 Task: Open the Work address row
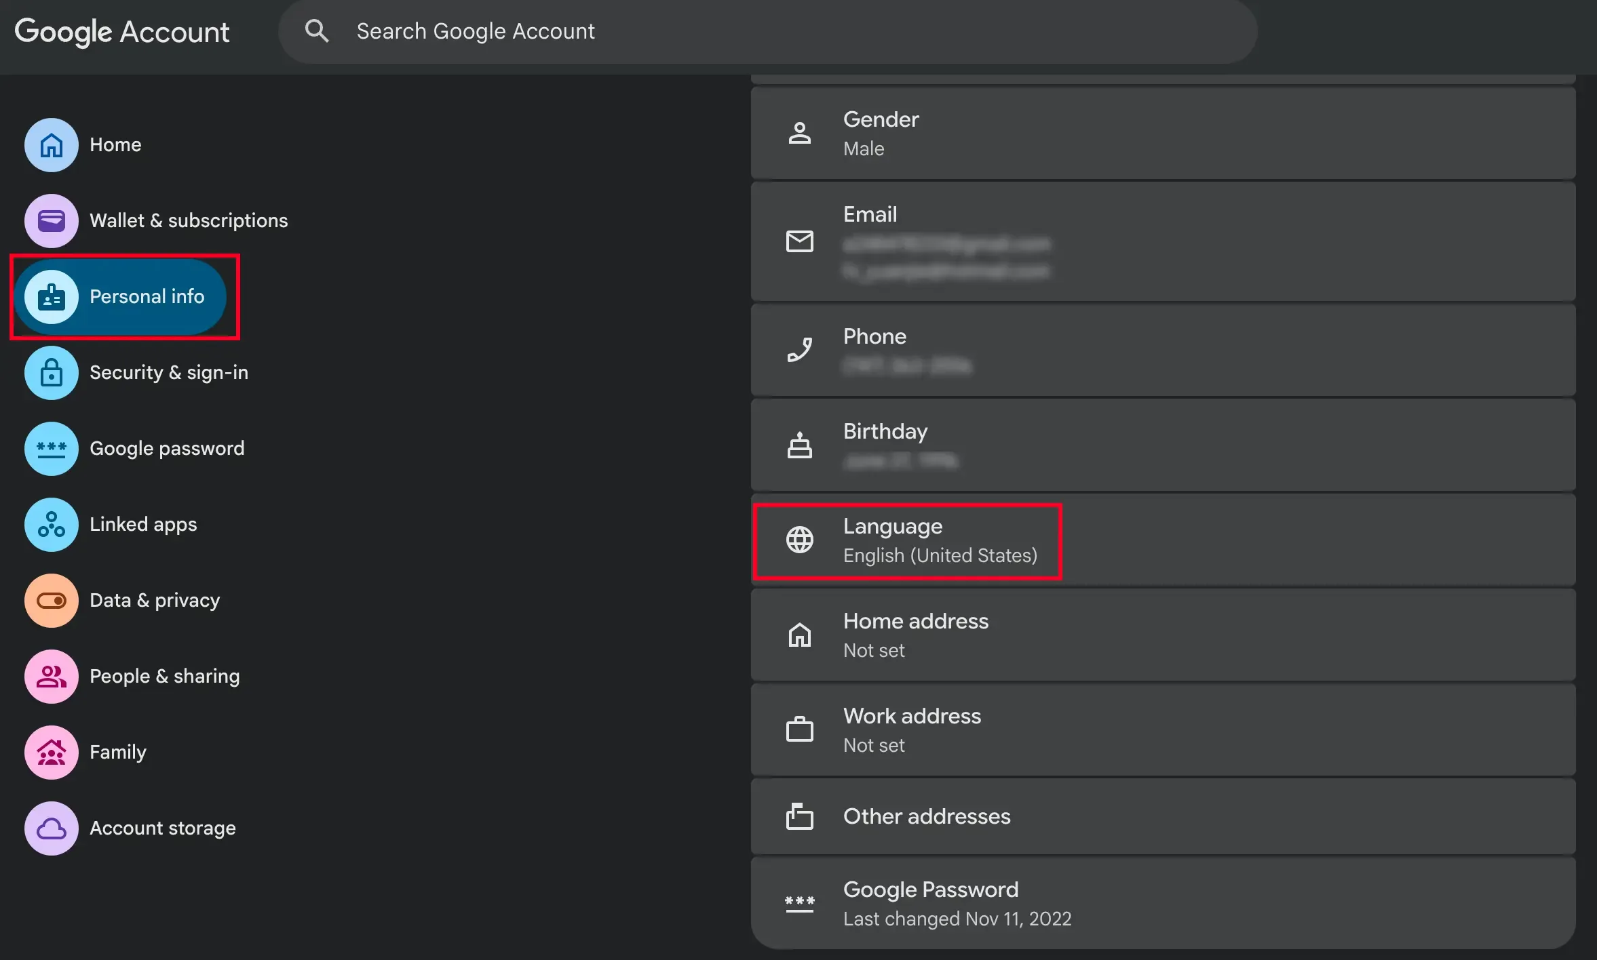[x=1163, y=729]
